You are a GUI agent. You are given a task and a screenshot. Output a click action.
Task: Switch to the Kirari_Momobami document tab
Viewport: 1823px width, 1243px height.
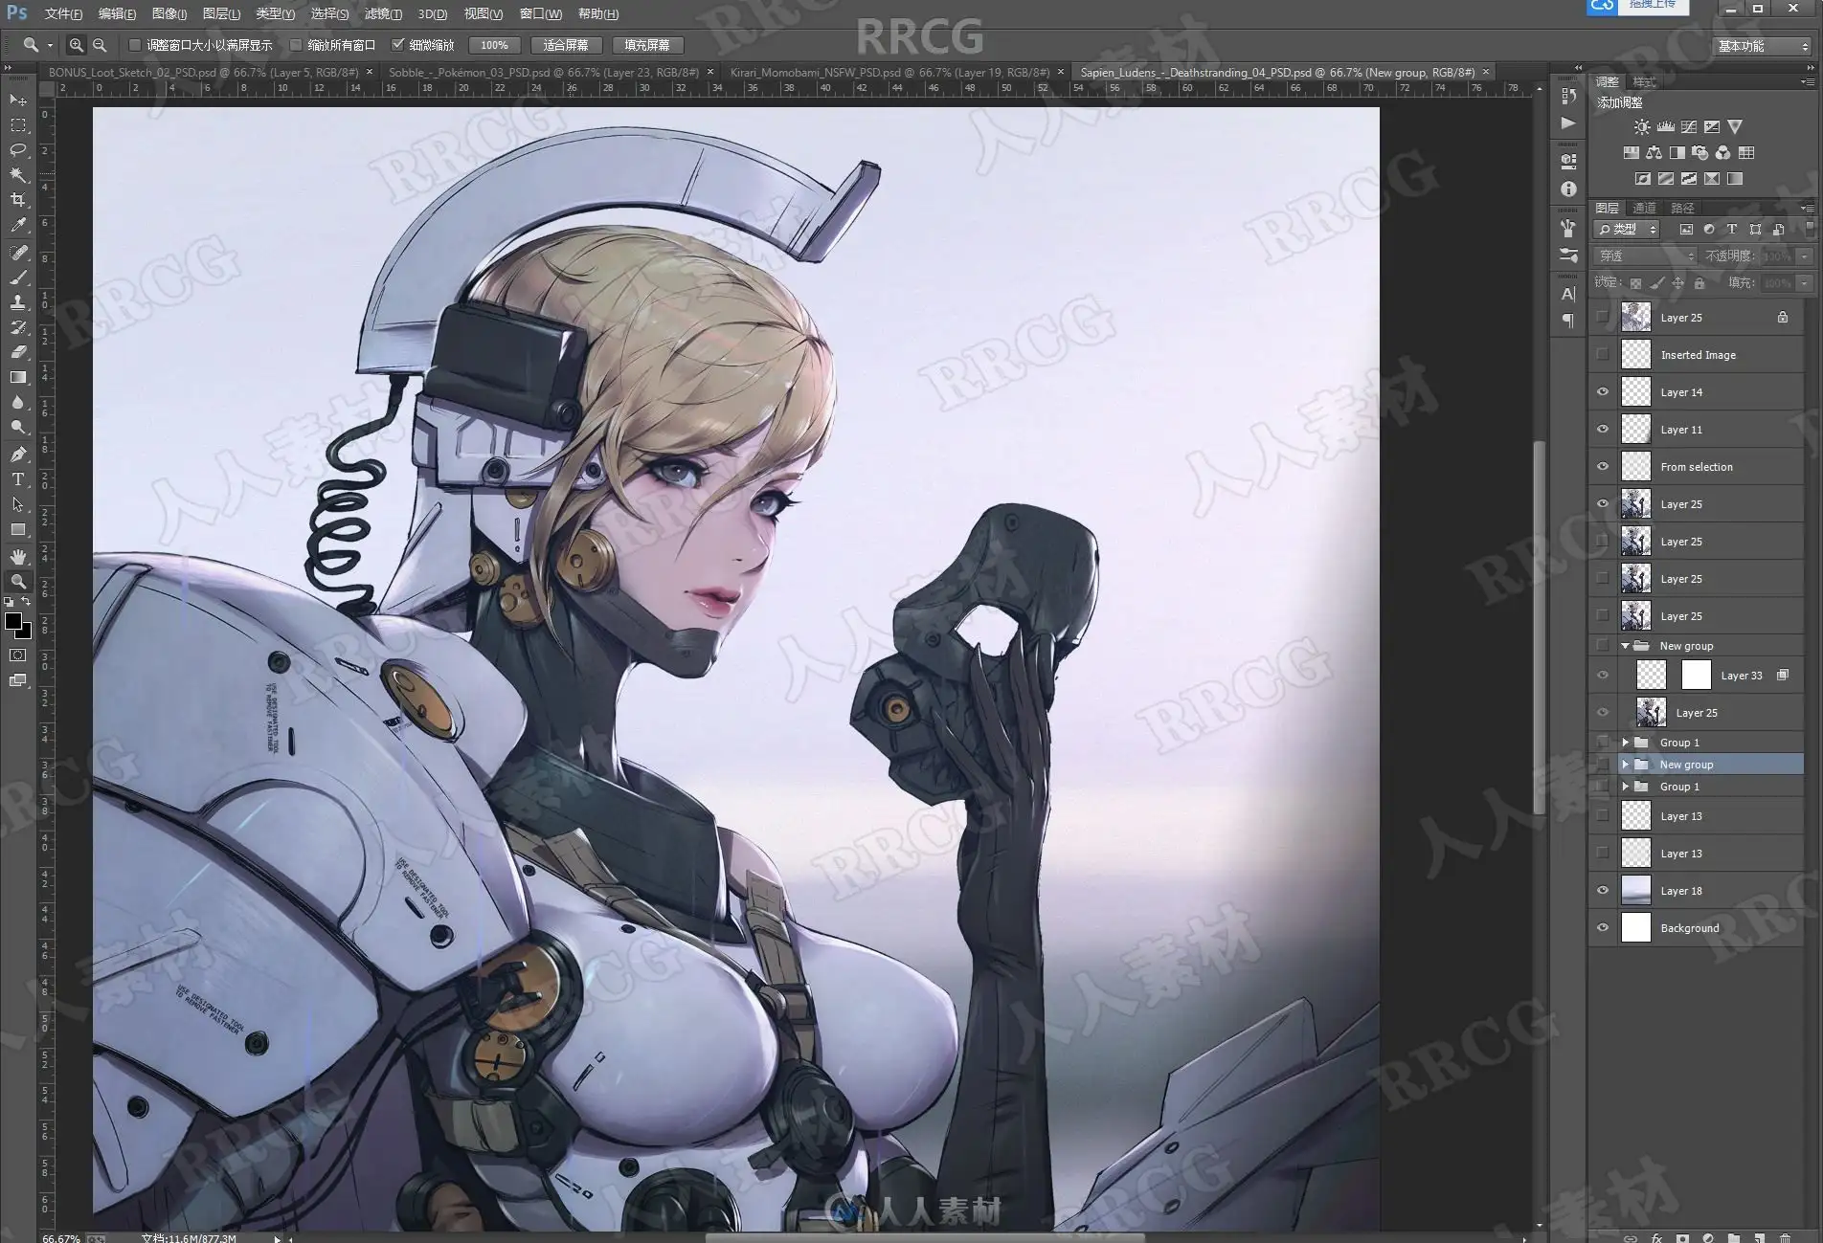(889, 73)
